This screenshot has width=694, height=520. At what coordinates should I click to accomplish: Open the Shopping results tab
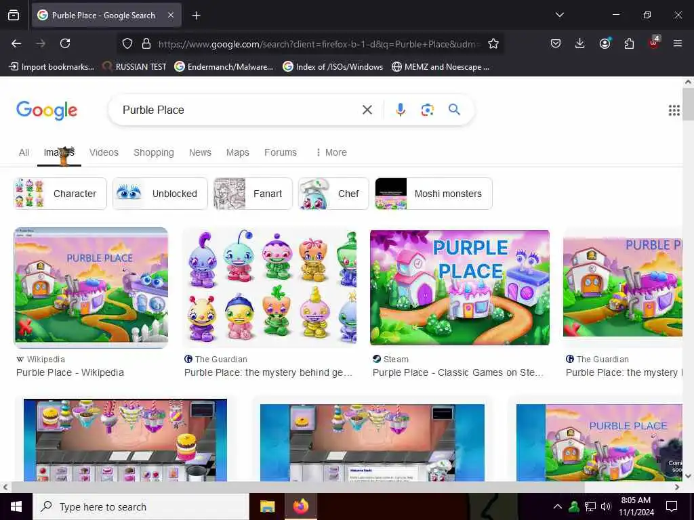tap(154, 152)
